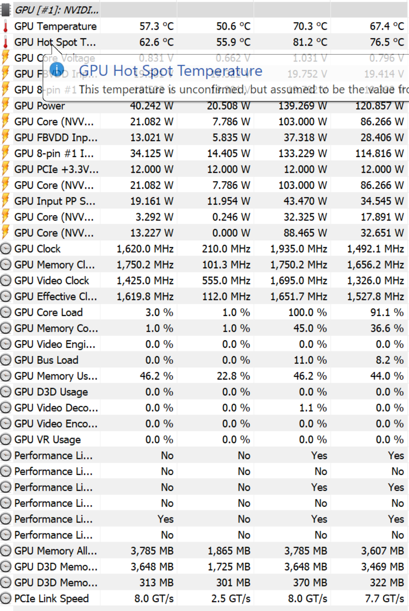Click the 100.0 % GPU Core Load value
This screenshot has width=409, height=611.
click(x=307, y=312)
